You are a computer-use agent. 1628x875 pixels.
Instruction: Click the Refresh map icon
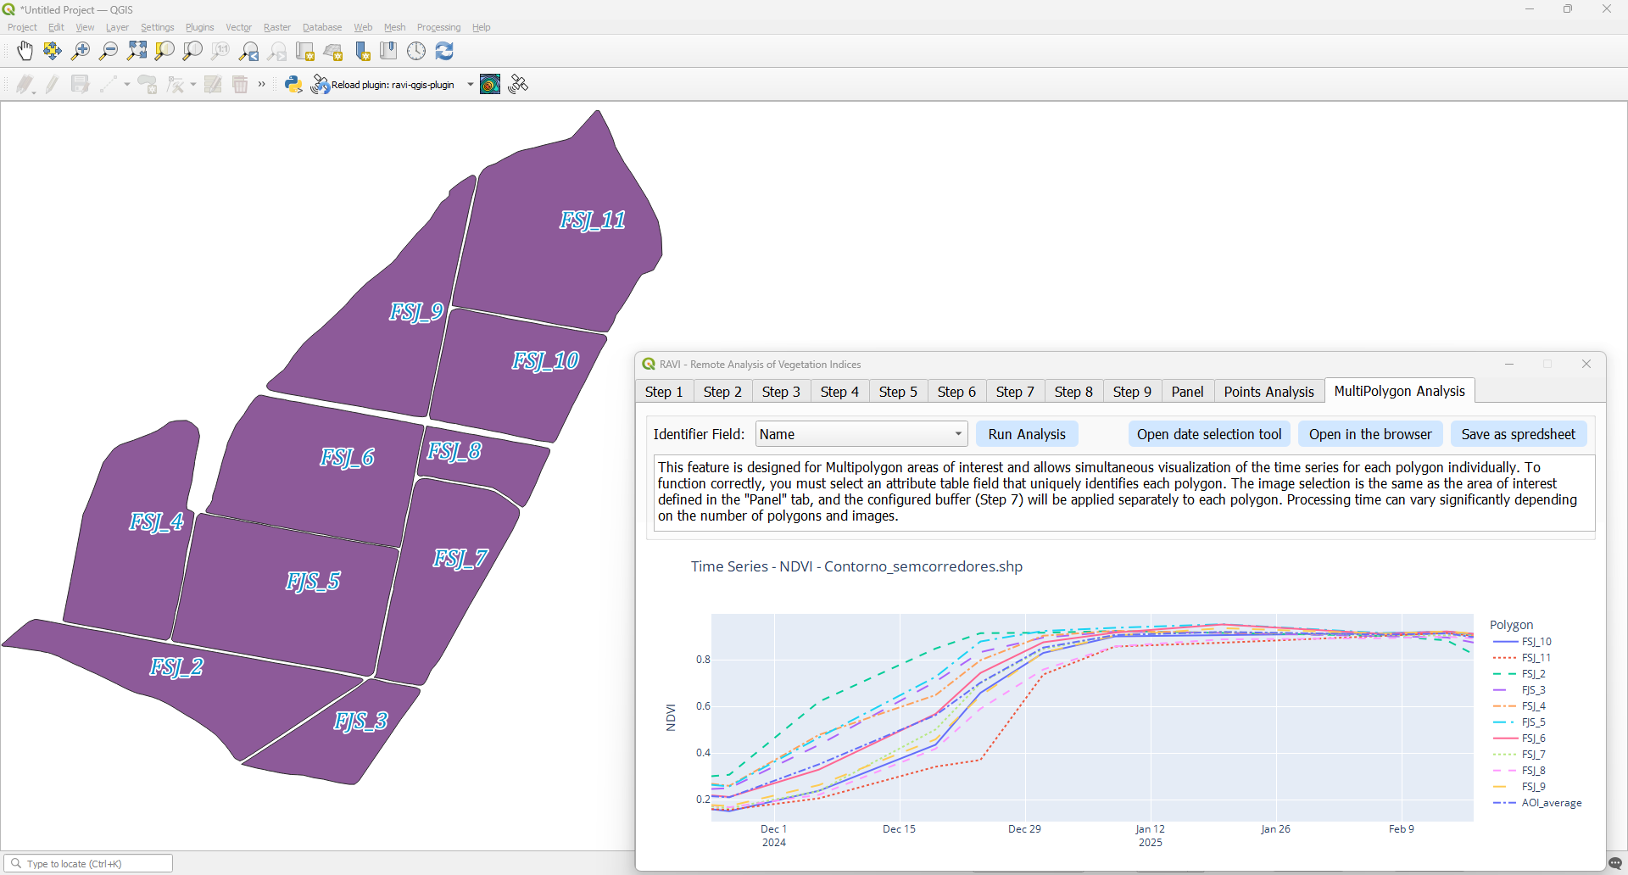click(x=444, y=52)
